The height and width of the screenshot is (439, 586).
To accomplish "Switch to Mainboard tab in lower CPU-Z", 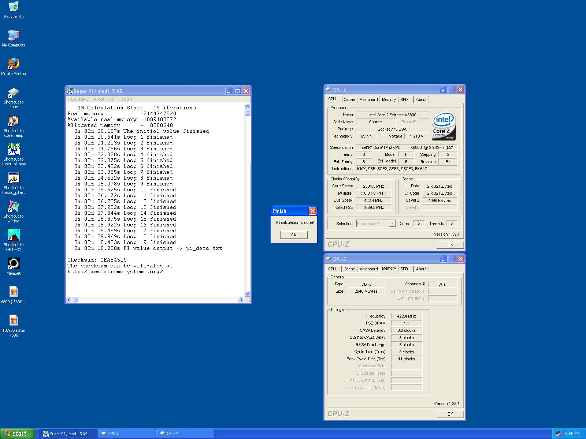I will tap(368, 269).
